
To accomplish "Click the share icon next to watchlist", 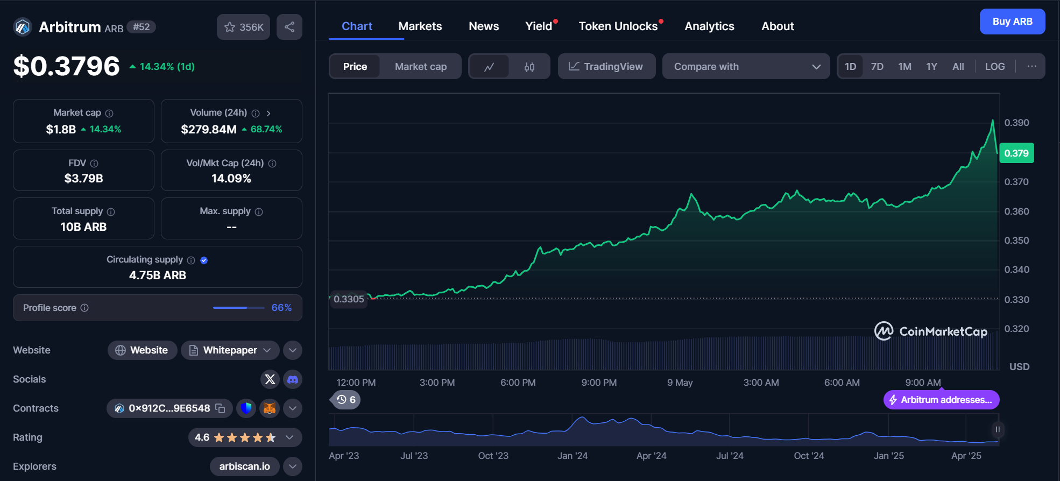I will pyautogui.click(x=289, y=27).
